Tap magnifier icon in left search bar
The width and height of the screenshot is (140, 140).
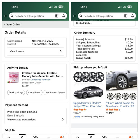[12, 16]
